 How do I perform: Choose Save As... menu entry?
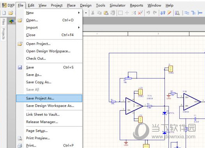(x=49, y=75)
